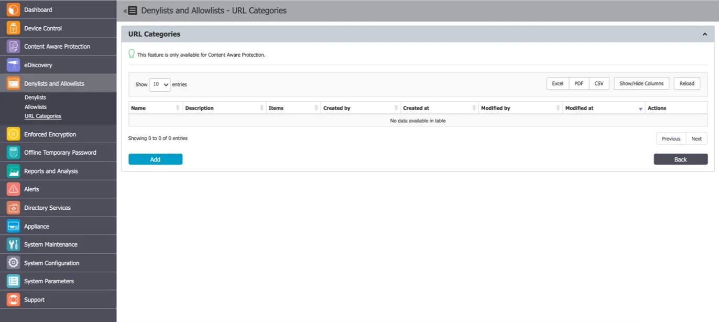The width and height of the screenshot is (719, 322).
Task: Open the System Parameters list icon
Action: tap(14, 281)
